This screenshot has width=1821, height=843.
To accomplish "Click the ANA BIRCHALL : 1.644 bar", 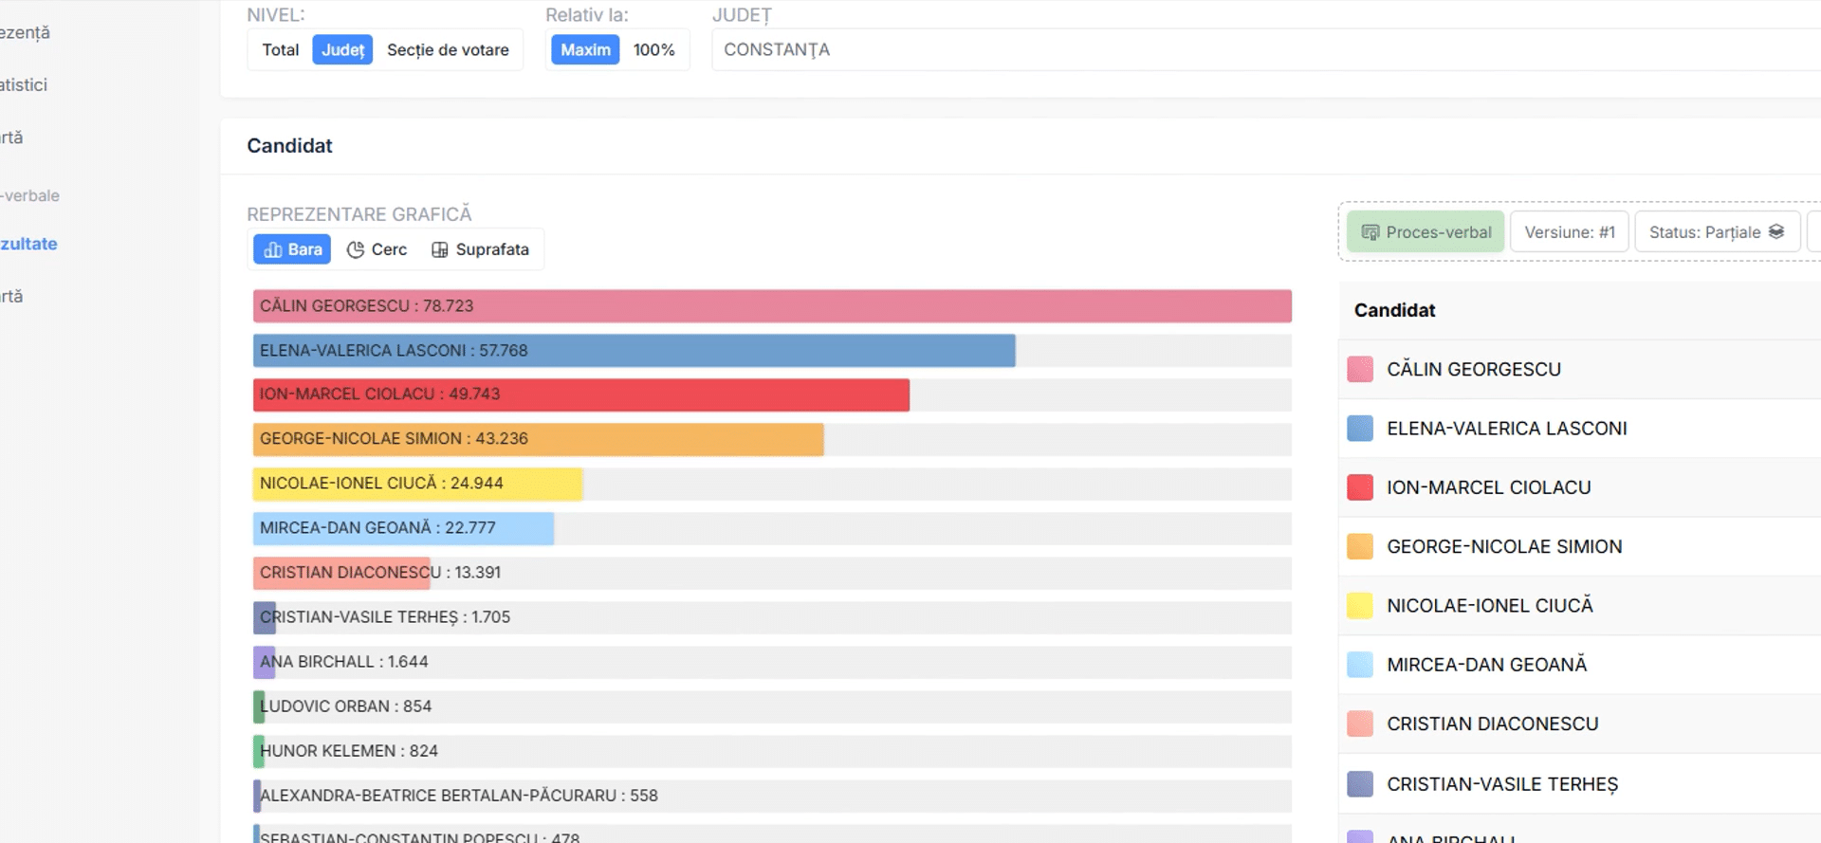I will coord(265,662).
